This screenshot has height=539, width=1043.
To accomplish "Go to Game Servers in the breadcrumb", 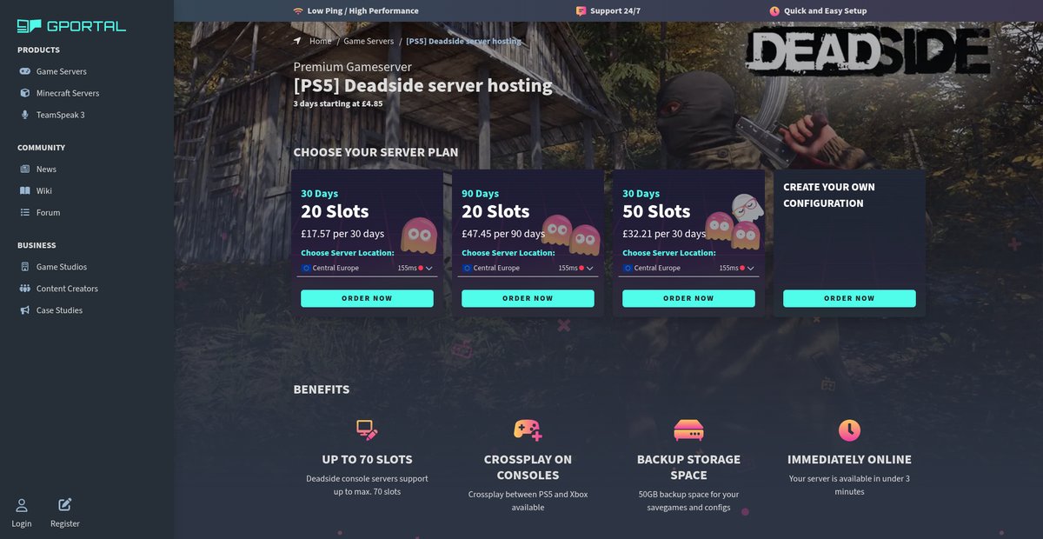I will click(369, 41).
